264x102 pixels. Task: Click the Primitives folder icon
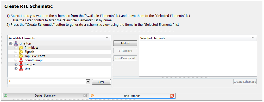[x=21, y=48]
